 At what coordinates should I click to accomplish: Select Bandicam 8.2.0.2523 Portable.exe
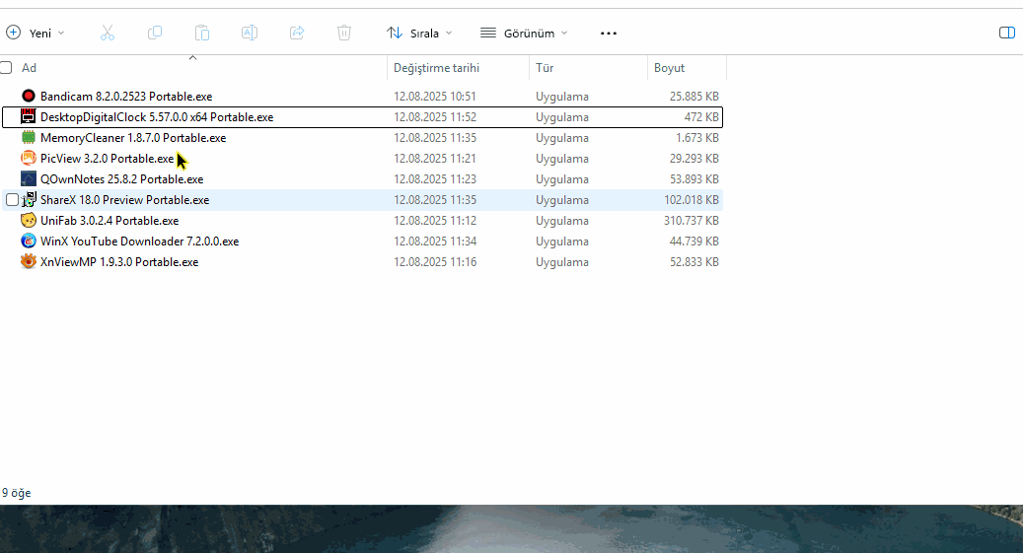click(x=126, y=97)
